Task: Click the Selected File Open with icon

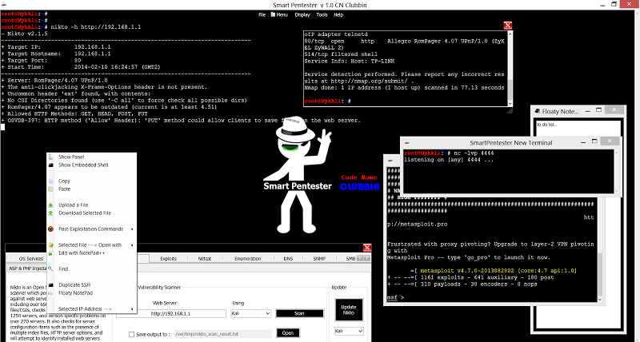Action: (x=50, y=245)
